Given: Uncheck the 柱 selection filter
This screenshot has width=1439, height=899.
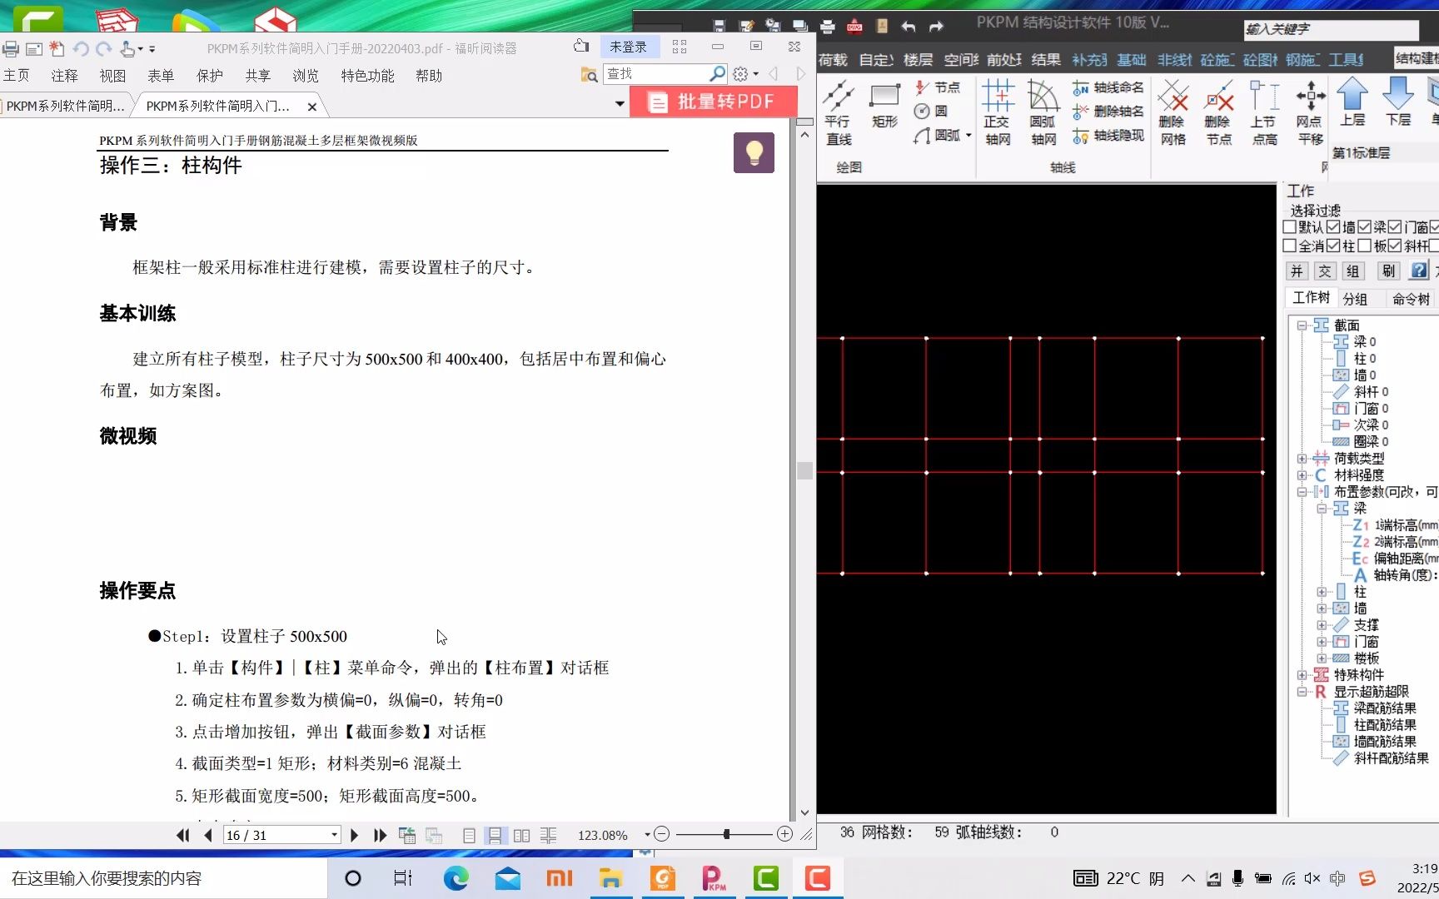Looking at the screenshot, I should 1333,246.
